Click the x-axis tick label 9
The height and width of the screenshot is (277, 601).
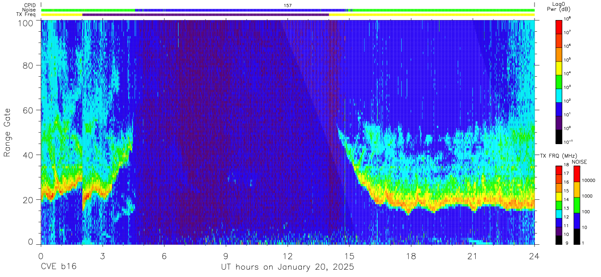pos(226,256)
